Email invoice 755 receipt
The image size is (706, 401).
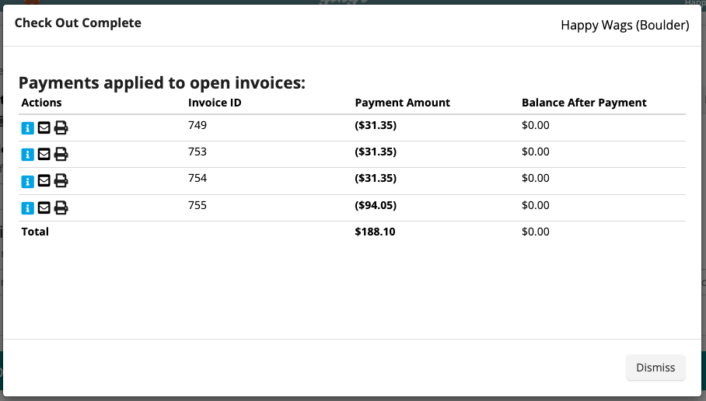tap(44, 208)
